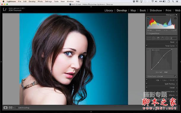Click the mask size slider in tool strip

pos(174,38)
